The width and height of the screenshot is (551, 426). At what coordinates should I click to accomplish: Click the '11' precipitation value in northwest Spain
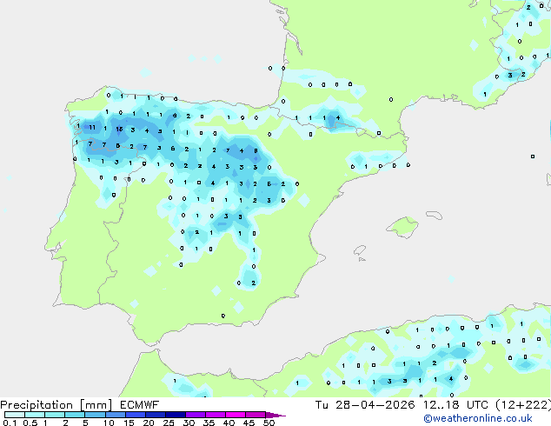(x=92, y=127)
